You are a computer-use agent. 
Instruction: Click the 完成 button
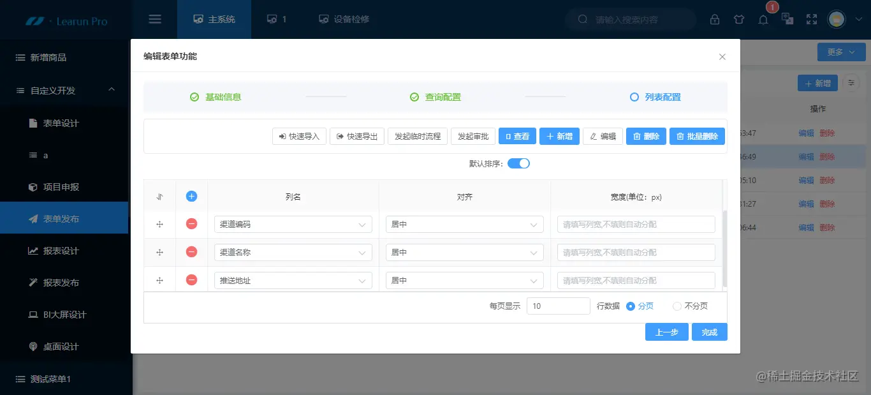click(709, 332)
